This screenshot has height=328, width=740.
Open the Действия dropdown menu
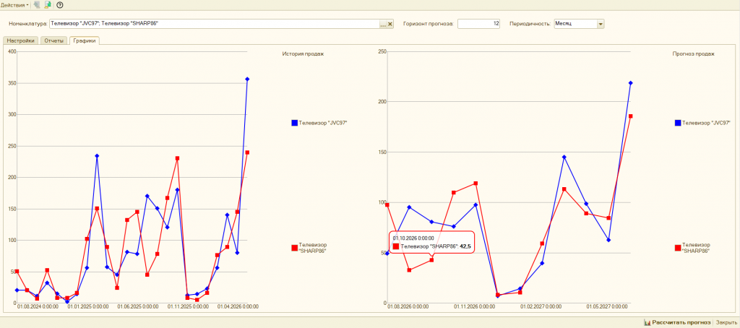14,5
